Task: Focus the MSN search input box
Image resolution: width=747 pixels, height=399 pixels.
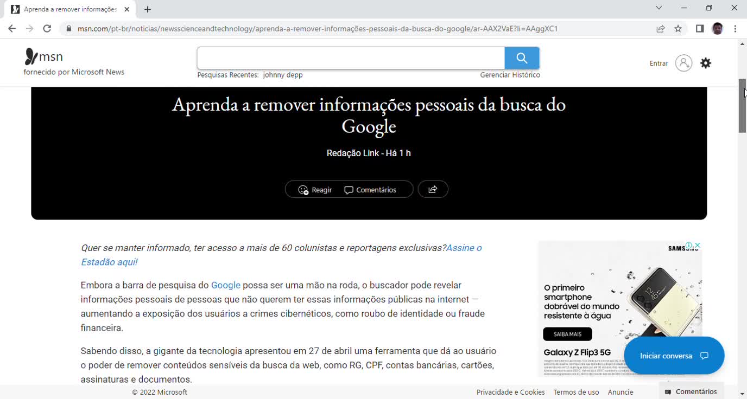Action: (x=351, y=58)
